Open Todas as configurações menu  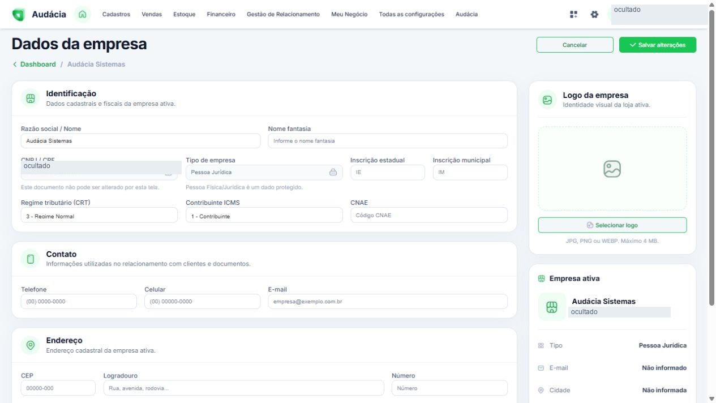(x=411, y=15)
